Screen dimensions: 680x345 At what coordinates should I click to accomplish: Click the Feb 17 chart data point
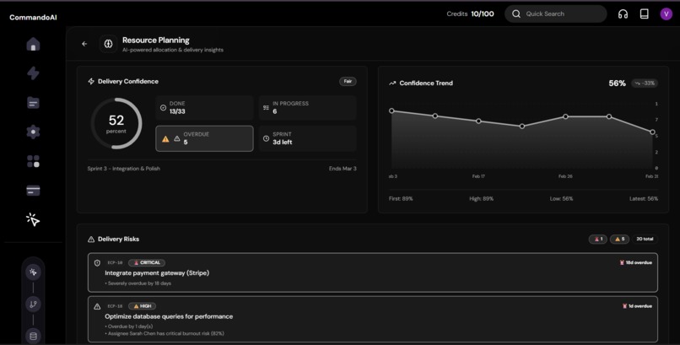478,121
